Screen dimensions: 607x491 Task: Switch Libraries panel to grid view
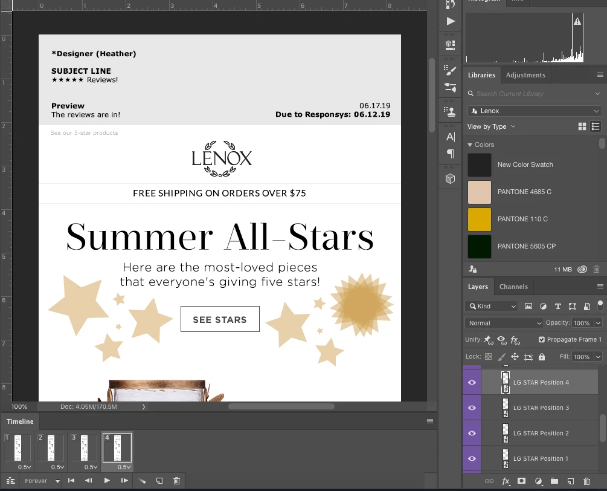[x=582, y=126]
